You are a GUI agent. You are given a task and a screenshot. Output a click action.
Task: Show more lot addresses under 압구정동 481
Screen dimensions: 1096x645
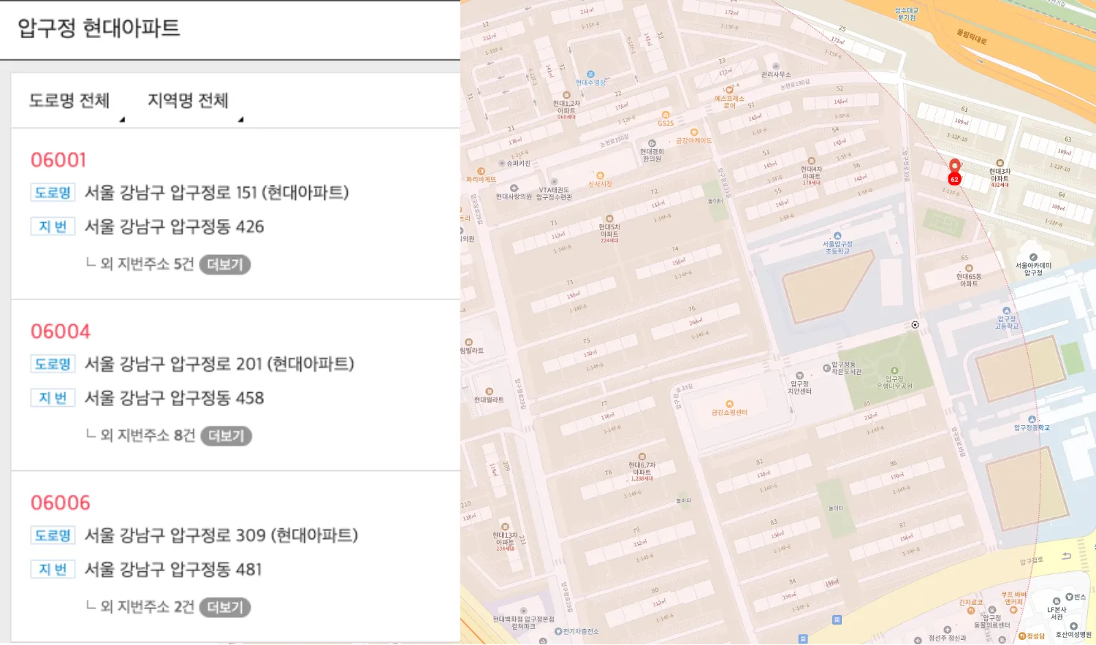[225, 607]
